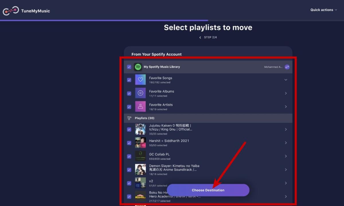Click the Spotify icon next to My Spotify Music Library
Screen dimensions: 344x206
[138, 67]
